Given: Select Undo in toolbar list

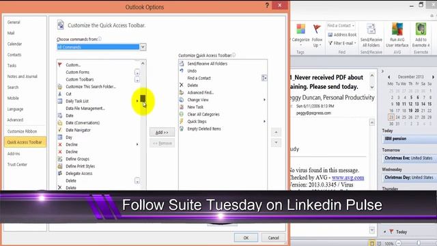Looking at the screenshot, I should click(192, 71).
